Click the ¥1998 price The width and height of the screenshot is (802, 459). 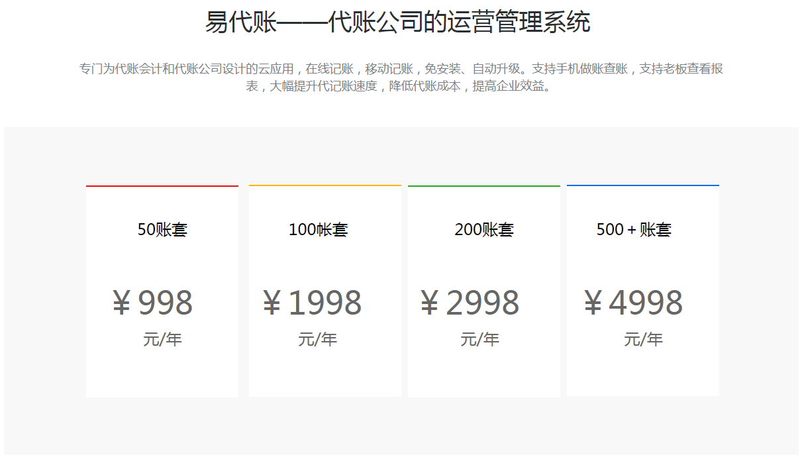coord(313,303)
